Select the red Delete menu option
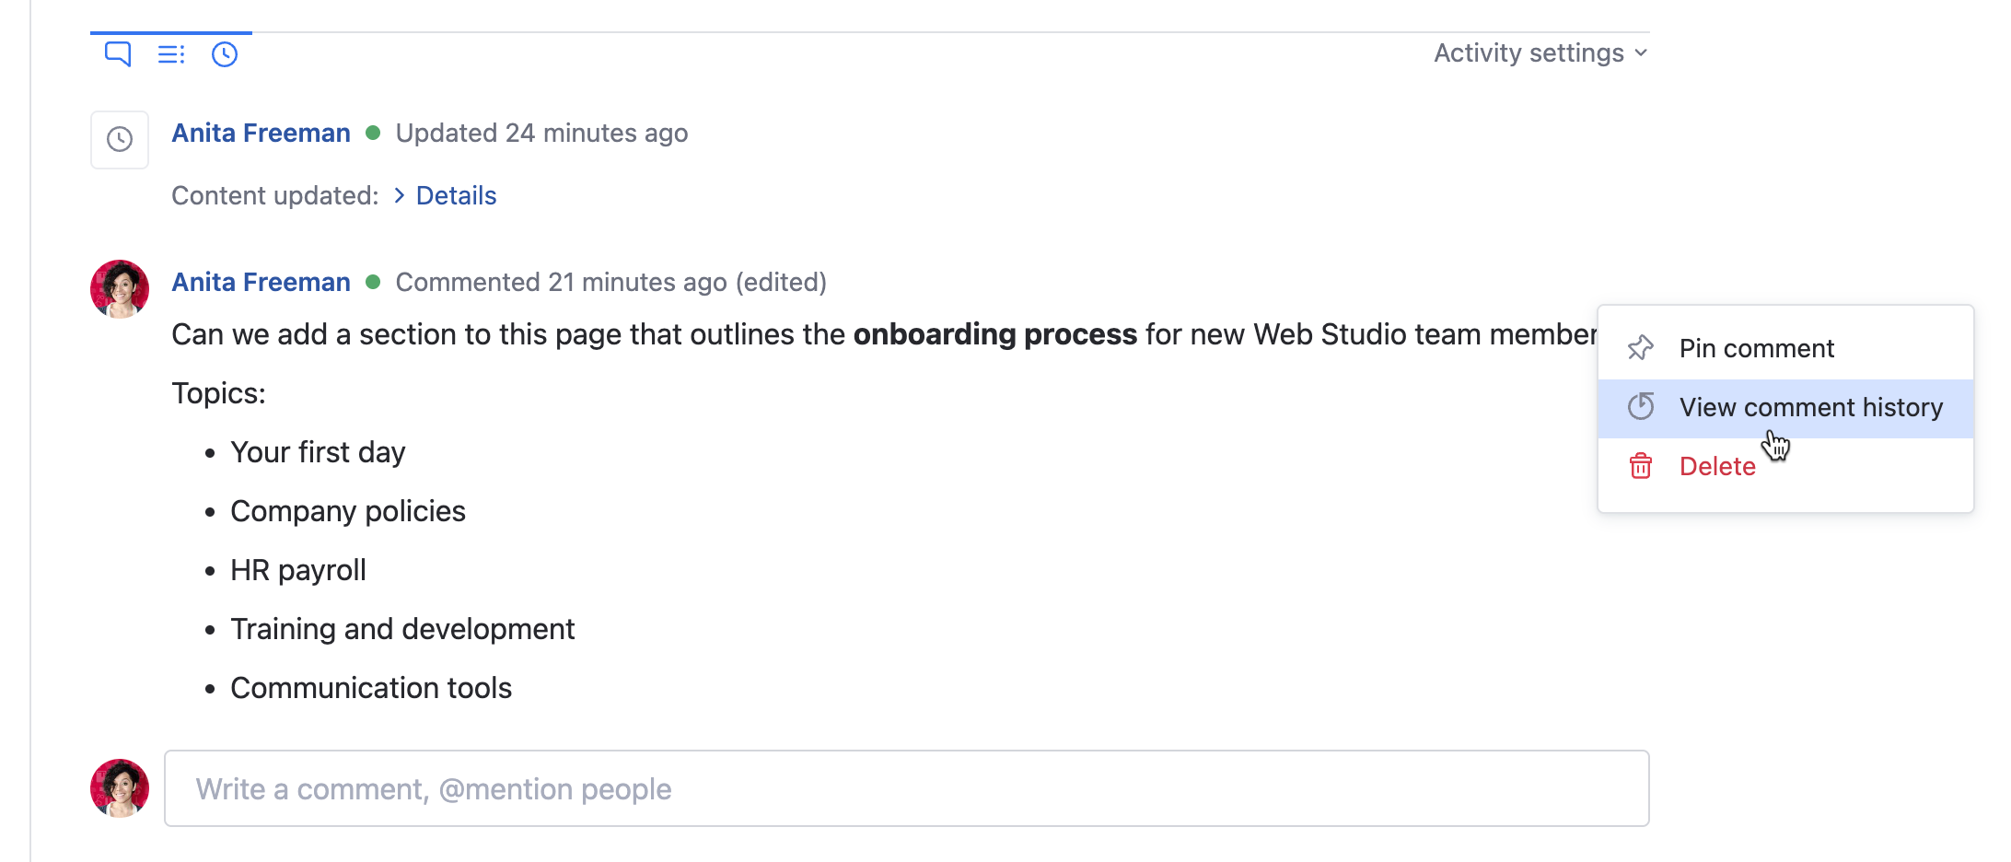This screenshot has height=862, width=2011. (x=1716, y=466)
